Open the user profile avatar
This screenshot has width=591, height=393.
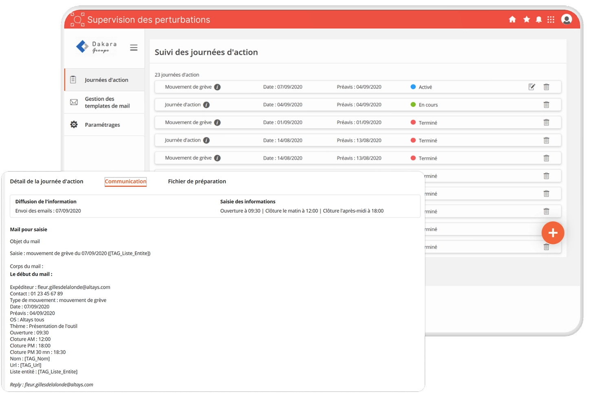(566, 19)
